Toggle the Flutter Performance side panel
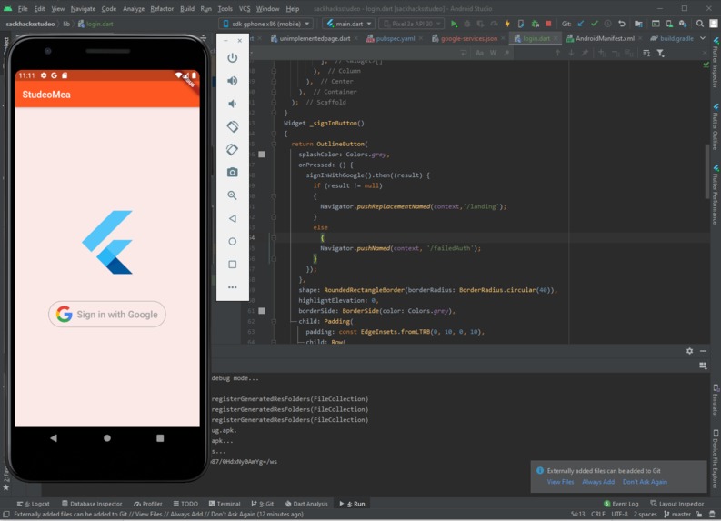Screen dimensions: 721x521 tap(716, 195)
